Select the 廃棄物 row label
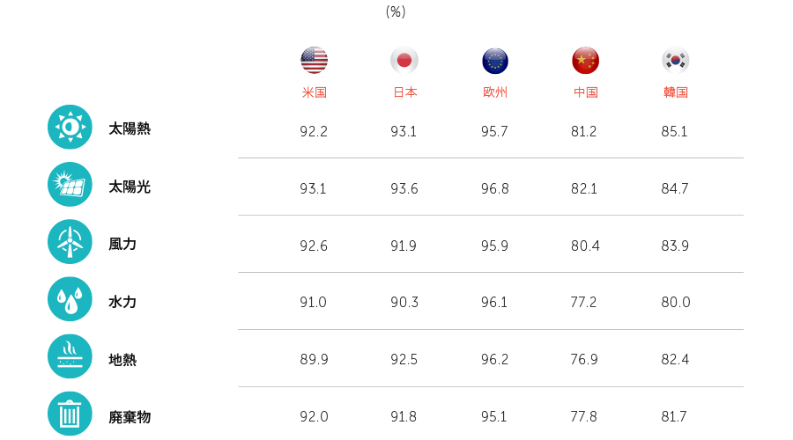 [130, 417]
